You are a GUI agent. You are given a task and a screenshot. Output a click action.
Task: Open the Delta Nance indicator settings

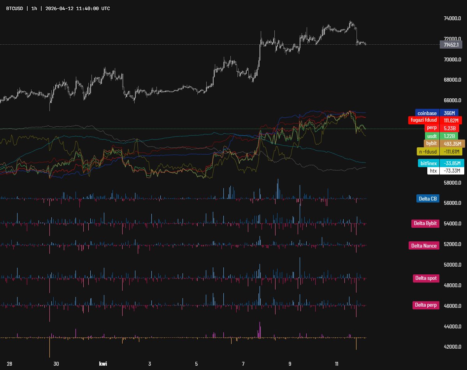point(424,245)
